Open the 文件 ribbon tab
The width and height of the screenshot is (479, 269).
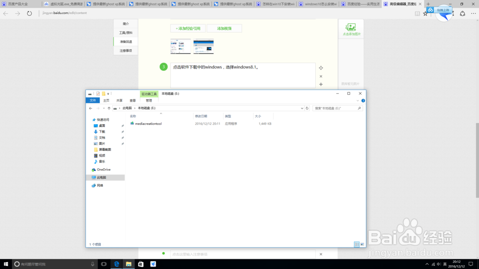click(93, 100)
